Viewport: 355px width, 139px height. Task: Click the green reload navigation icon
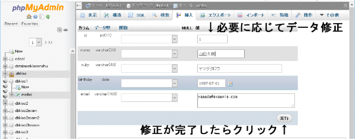coord(47,16)
